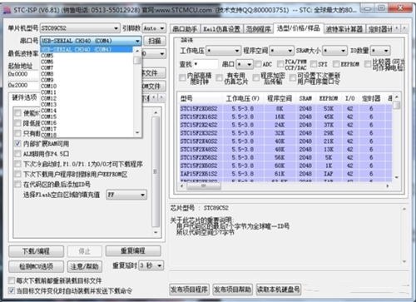The width and height of the screenshot is (416, 302).
Task: Open the 串口 filter dropdown
Action: coord(245,64)
